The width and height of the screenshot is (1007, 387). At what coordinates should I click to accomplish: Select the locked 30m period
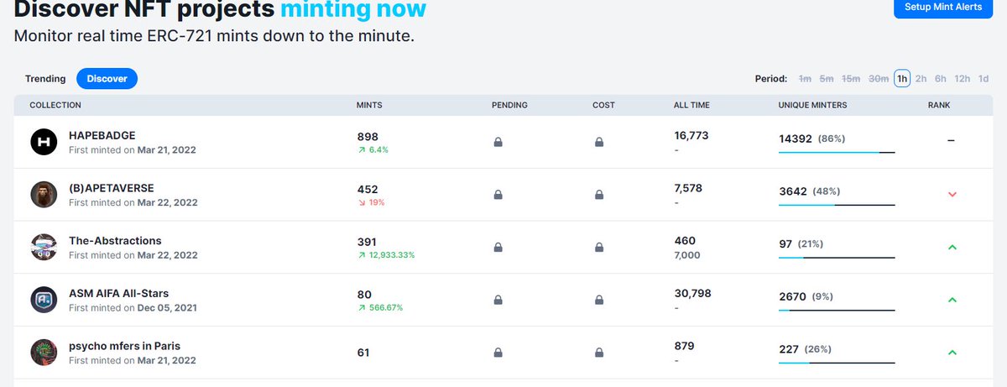[x=879, y=79]
